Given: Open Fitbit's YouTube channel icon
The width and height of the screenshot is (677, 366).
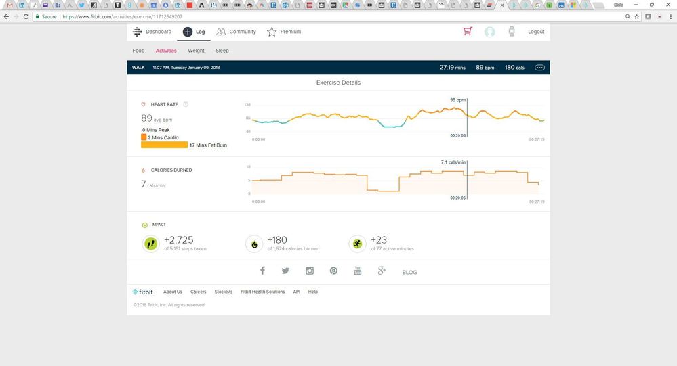Looking at the screenshot, I should (x=358, y=271).
